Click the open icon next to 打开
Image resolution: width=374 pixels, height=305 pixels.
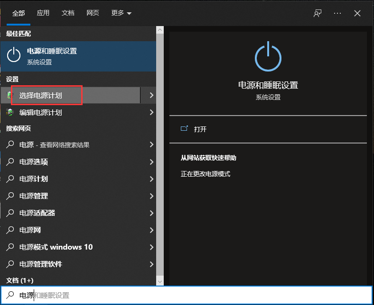185,129
